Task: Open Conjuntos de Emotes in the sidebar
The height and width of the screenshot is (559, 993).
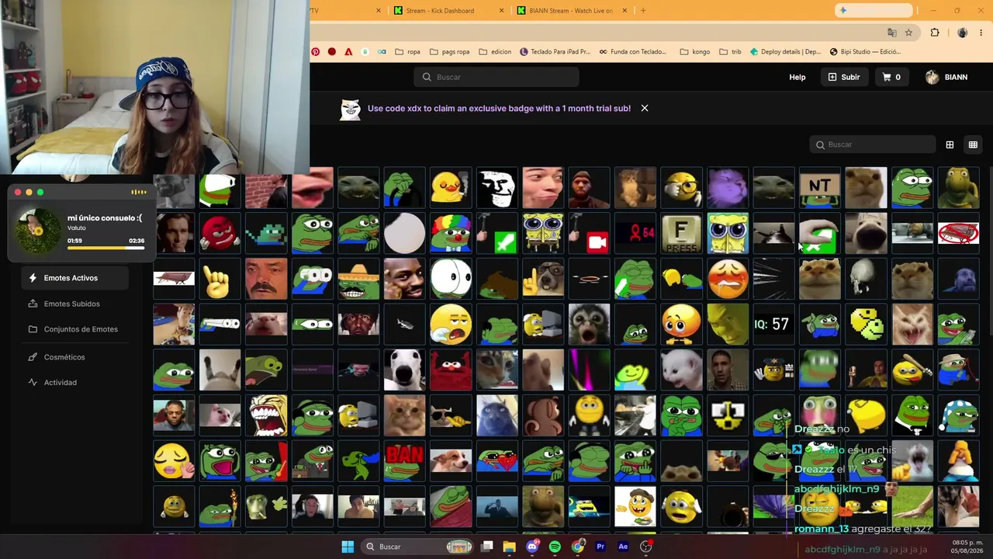Action: pos(73,329)
